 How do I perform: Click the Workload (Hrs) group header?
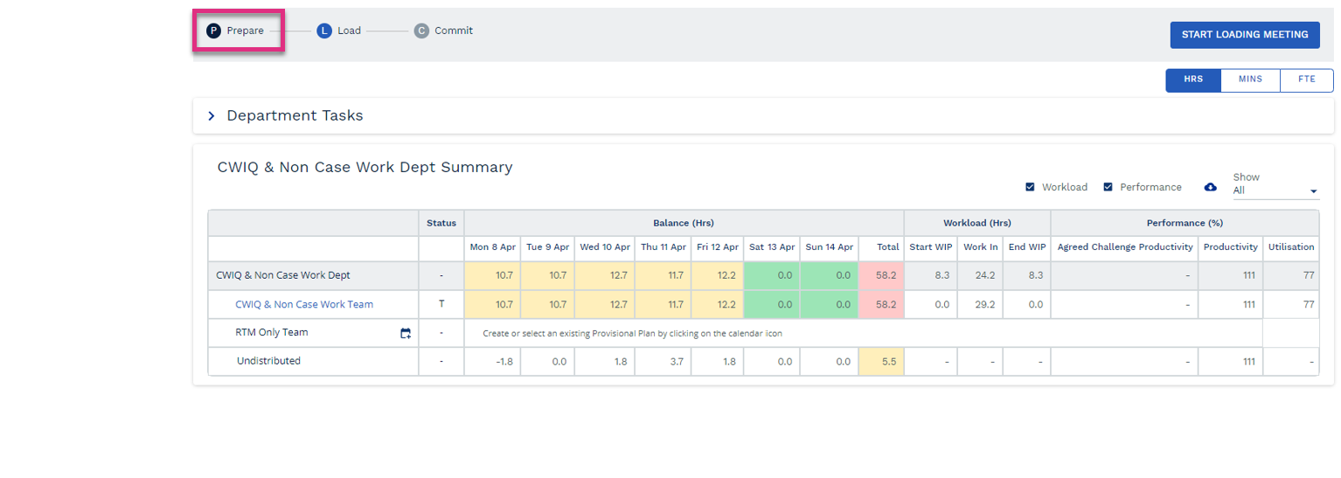977,223
